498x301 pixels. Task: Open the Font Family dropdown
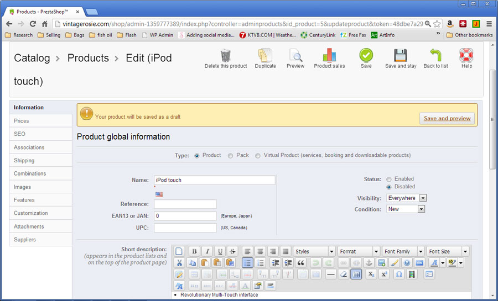click(403, 251)
